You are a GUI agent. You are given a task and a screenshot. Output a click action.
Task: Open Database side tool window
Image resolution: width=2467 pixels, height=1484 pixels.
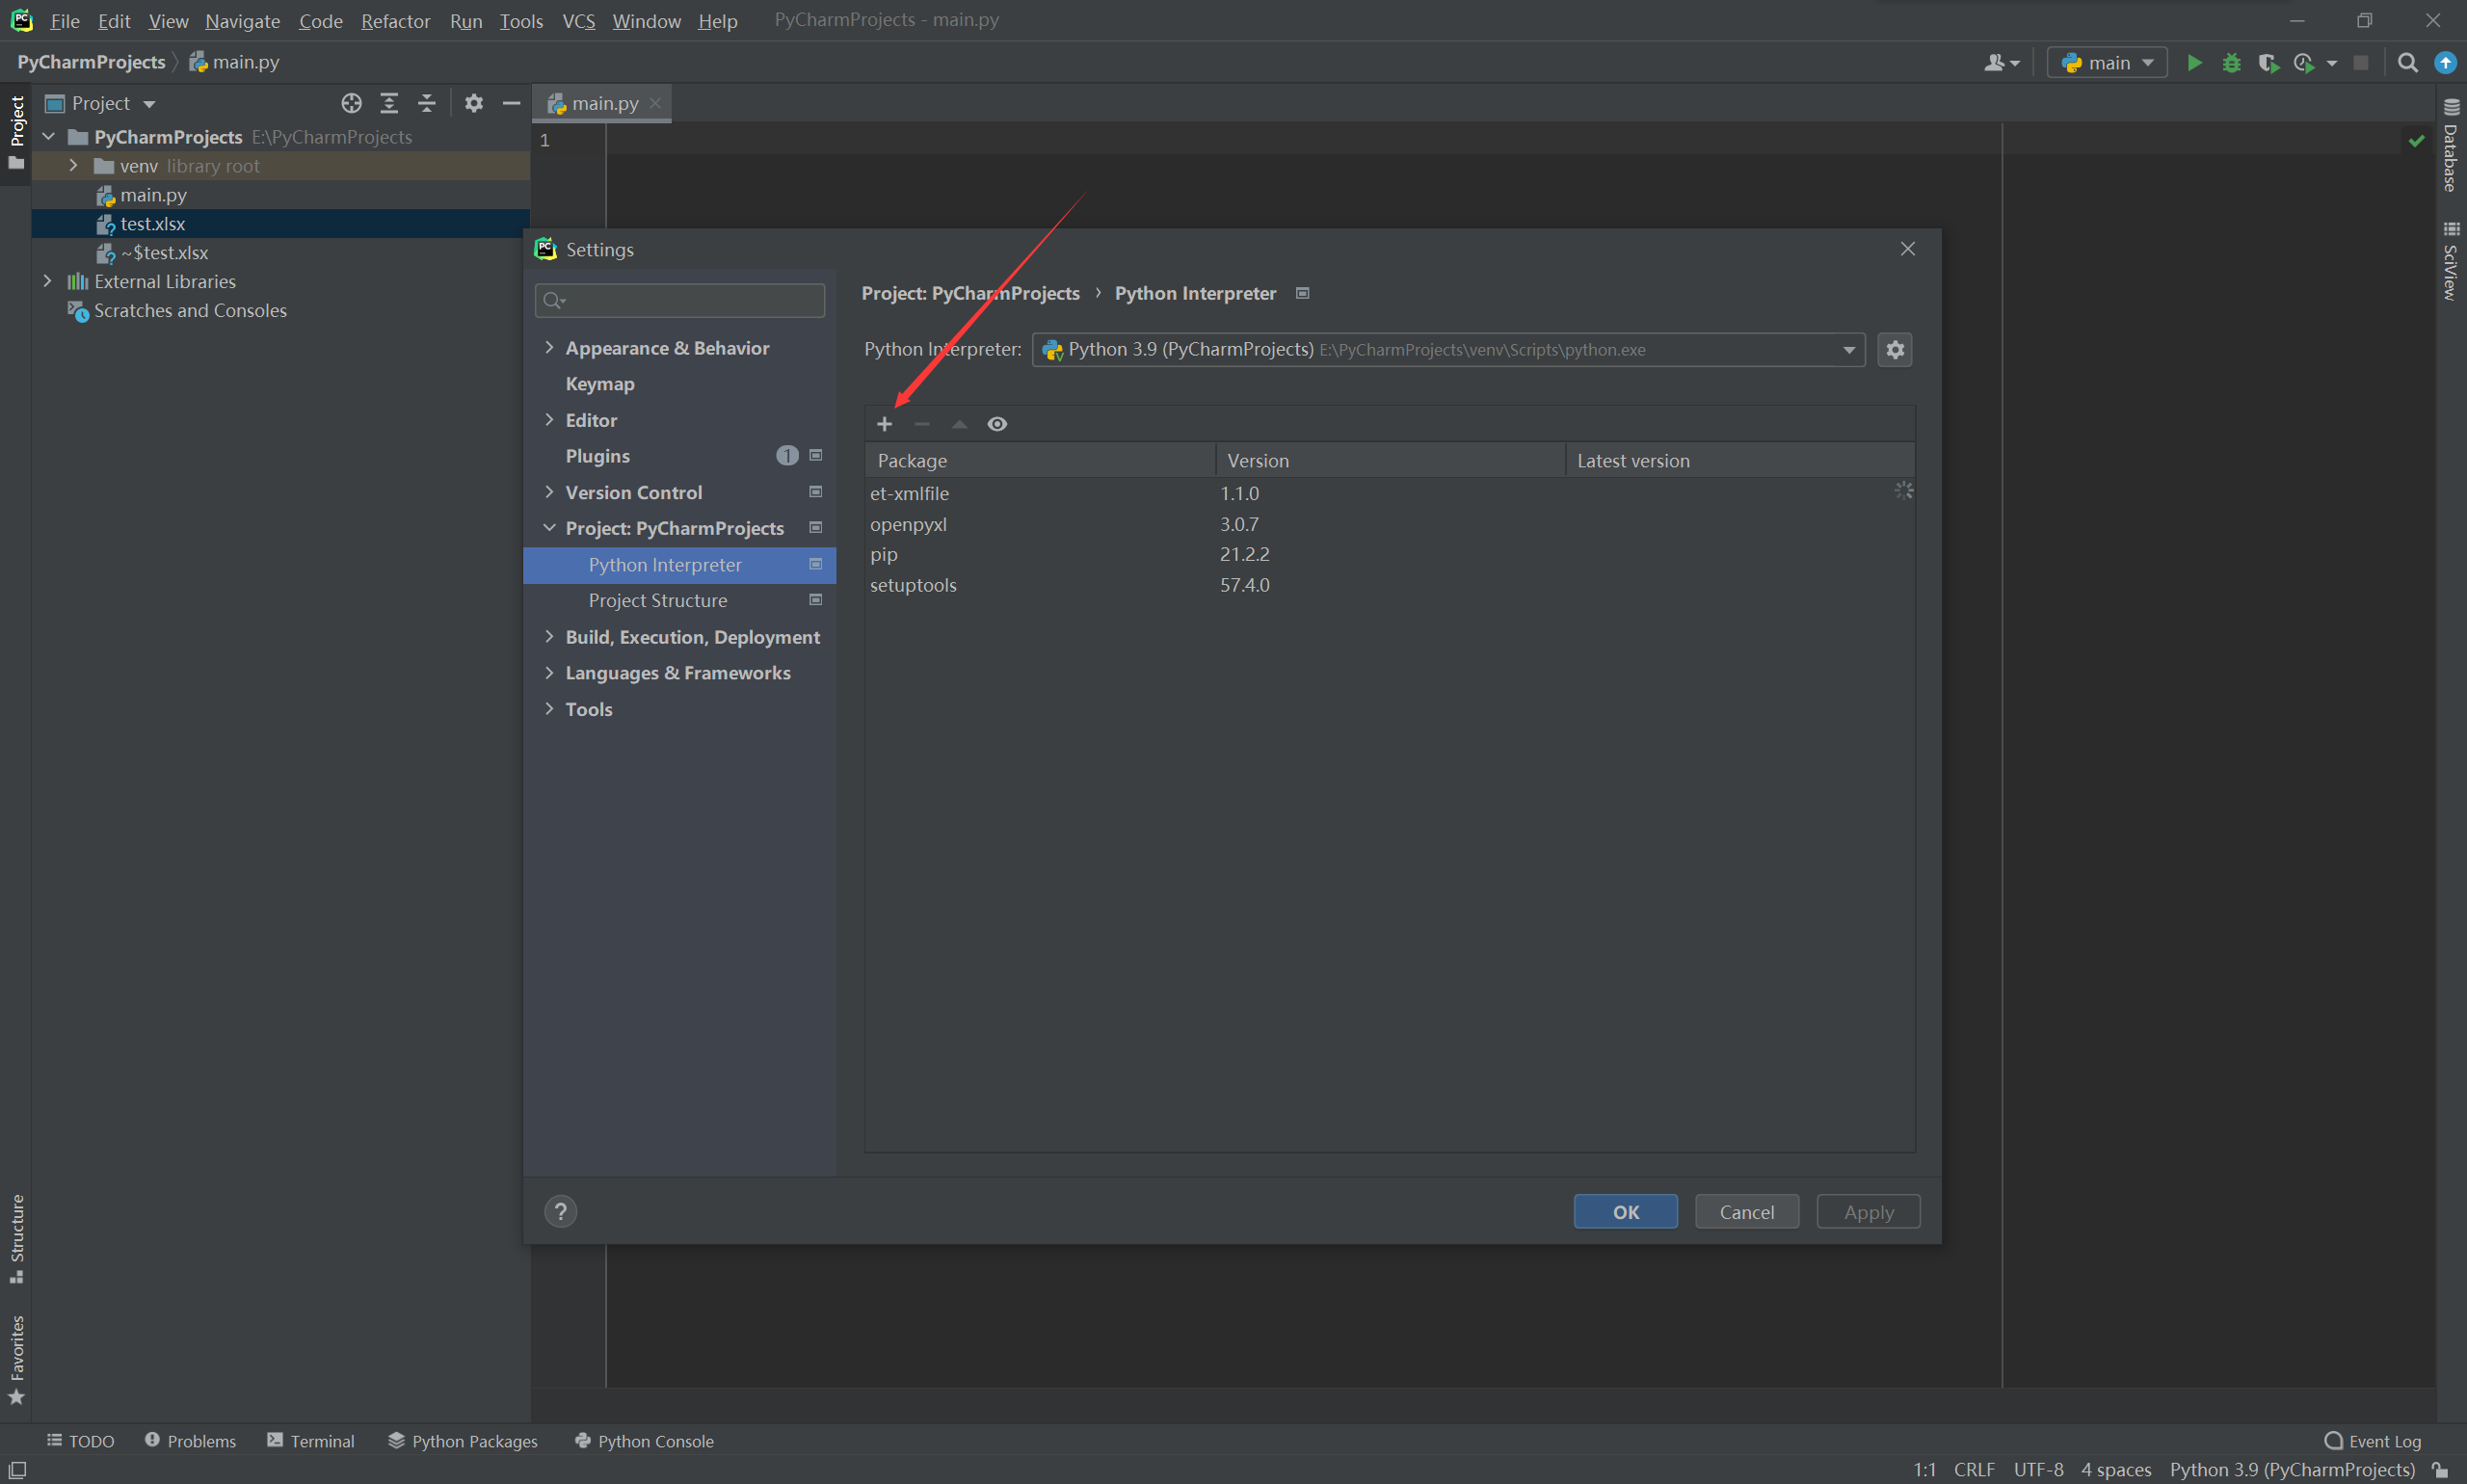click(x=2450, y=145)
